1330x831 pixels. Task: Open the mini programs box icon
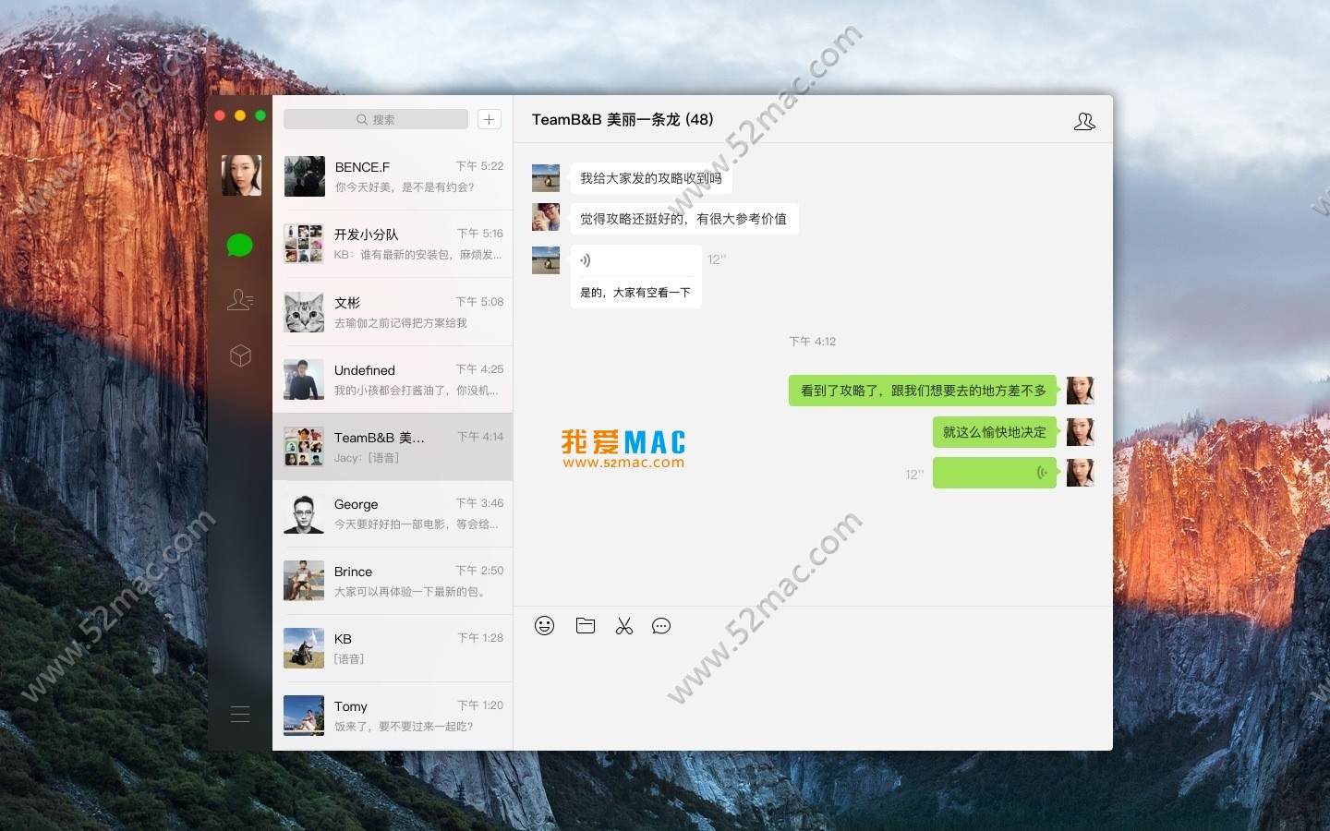(x=239, y=355)
